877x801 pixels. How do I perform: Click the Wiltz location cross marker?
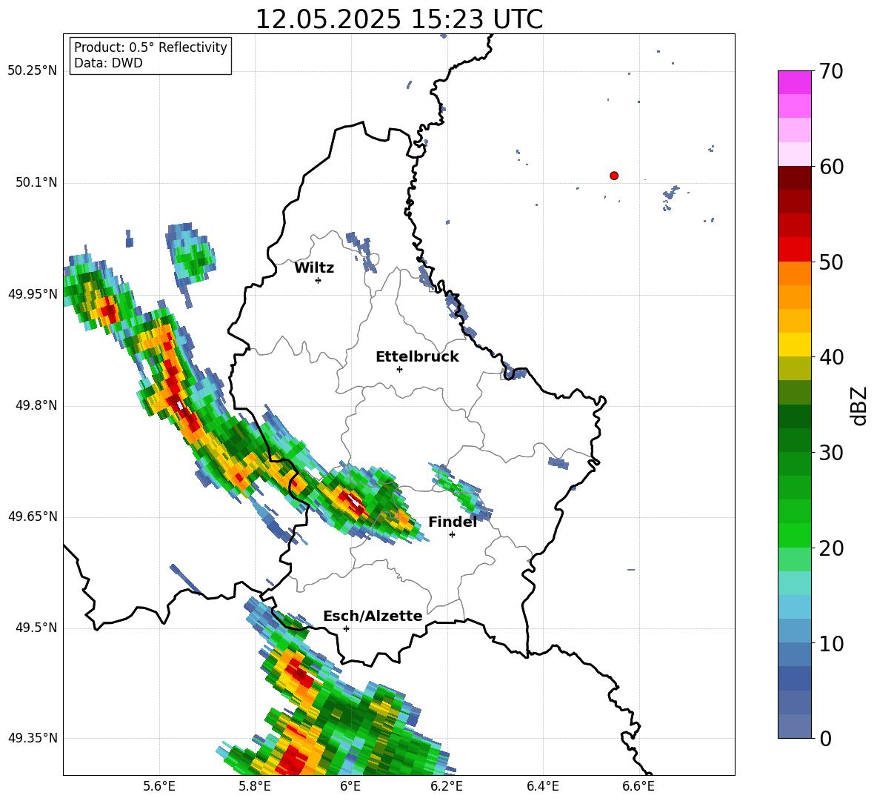pyautogui.click(x=318, y=280)
